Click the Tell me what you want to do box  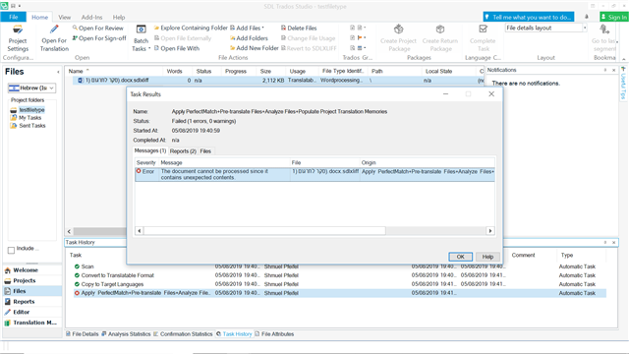(529, 17)
